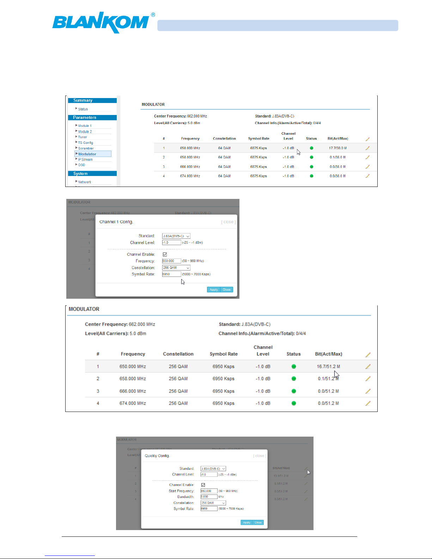
Task: Click Symbol Rate field in Quickly Config
Action: click(x=209, y=509)
